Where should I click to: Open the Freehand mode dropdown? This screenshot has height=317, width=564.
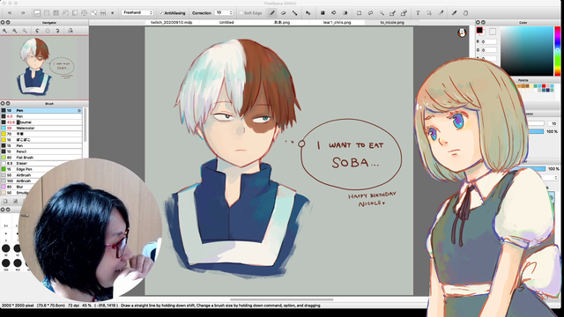pyautogui.click(x=137, y=12)
